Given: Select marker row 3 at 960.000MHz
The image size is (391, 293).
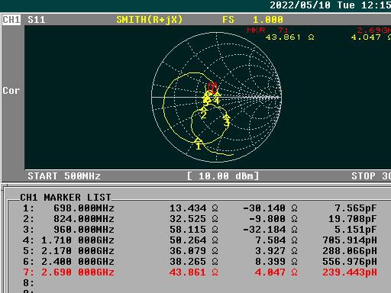Looking at the screenshot, I should pyautogui.click(x=199, y=230).
